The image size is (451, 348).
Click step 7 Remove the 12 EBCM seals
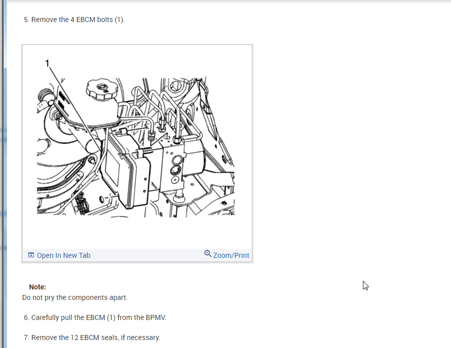[x=92, y=337]
